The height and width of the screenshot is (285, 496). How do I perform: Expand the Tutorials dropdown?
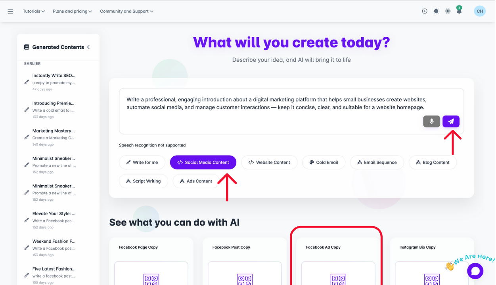click(x=34, y=11)
